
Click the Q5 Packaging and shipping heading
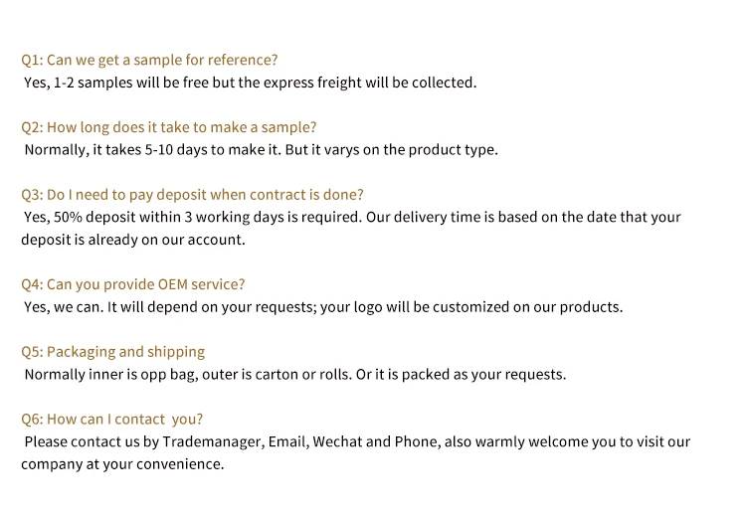pos(112,352)
